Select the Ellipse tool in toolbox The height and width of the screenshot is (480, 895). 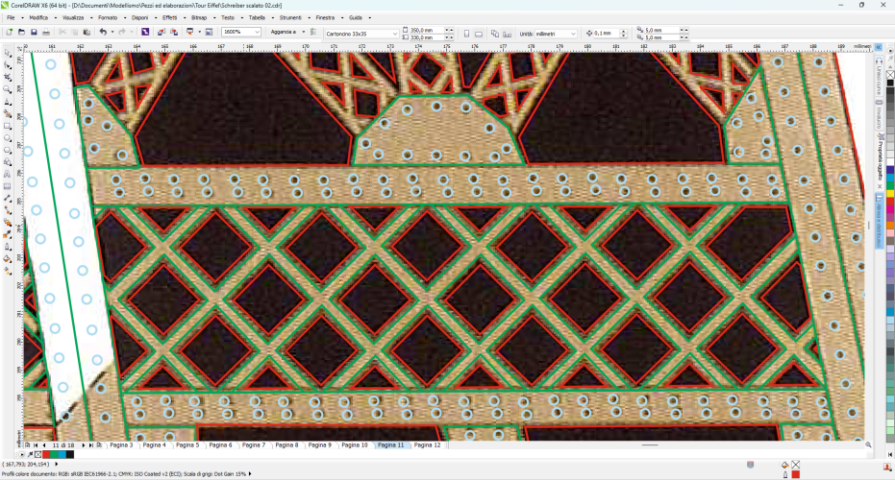(x=8, y=138)
